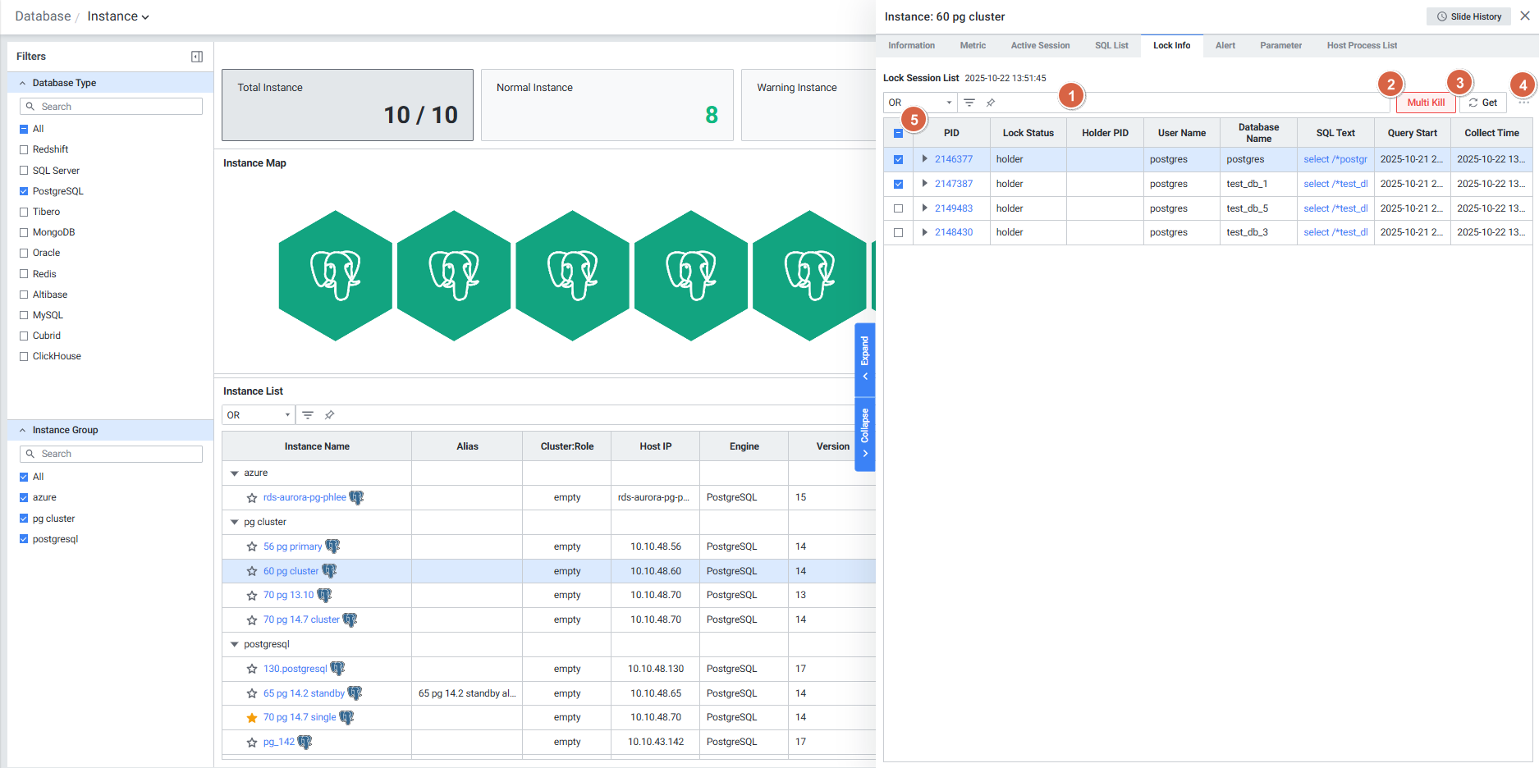Click the Database Type search field

point(112,107)
